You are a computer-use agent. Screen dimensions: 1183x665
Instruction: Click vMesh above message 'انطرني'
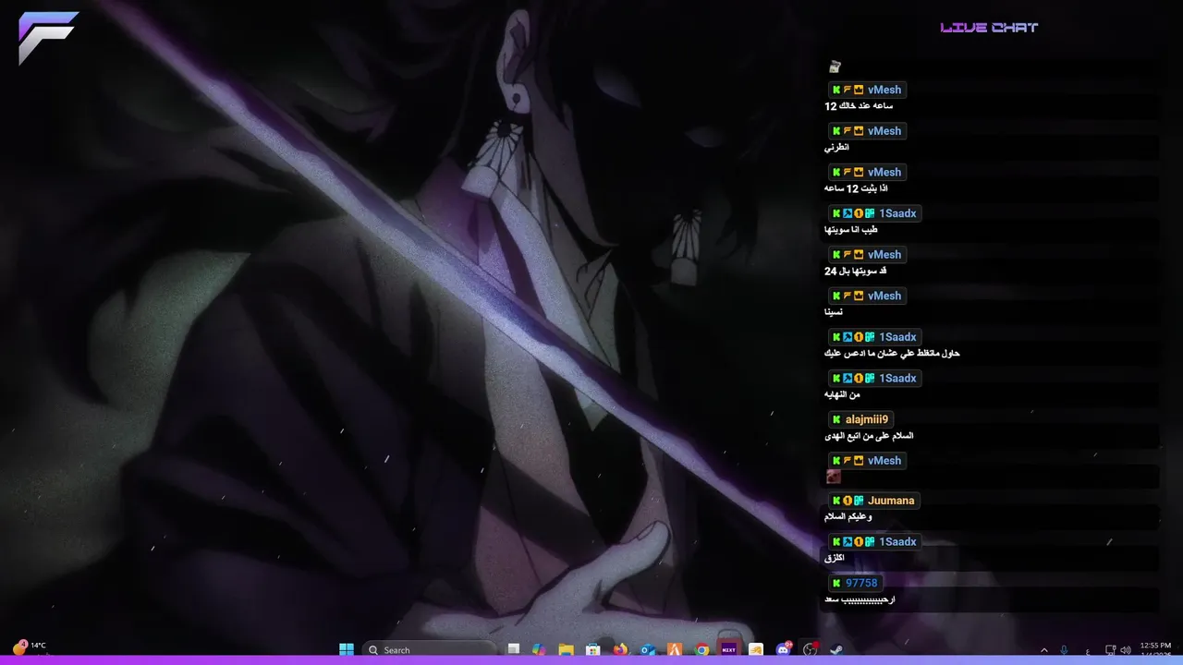click(884, 131)
